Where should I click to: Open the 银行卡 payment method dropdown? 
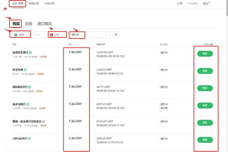(x=90, y=35)
